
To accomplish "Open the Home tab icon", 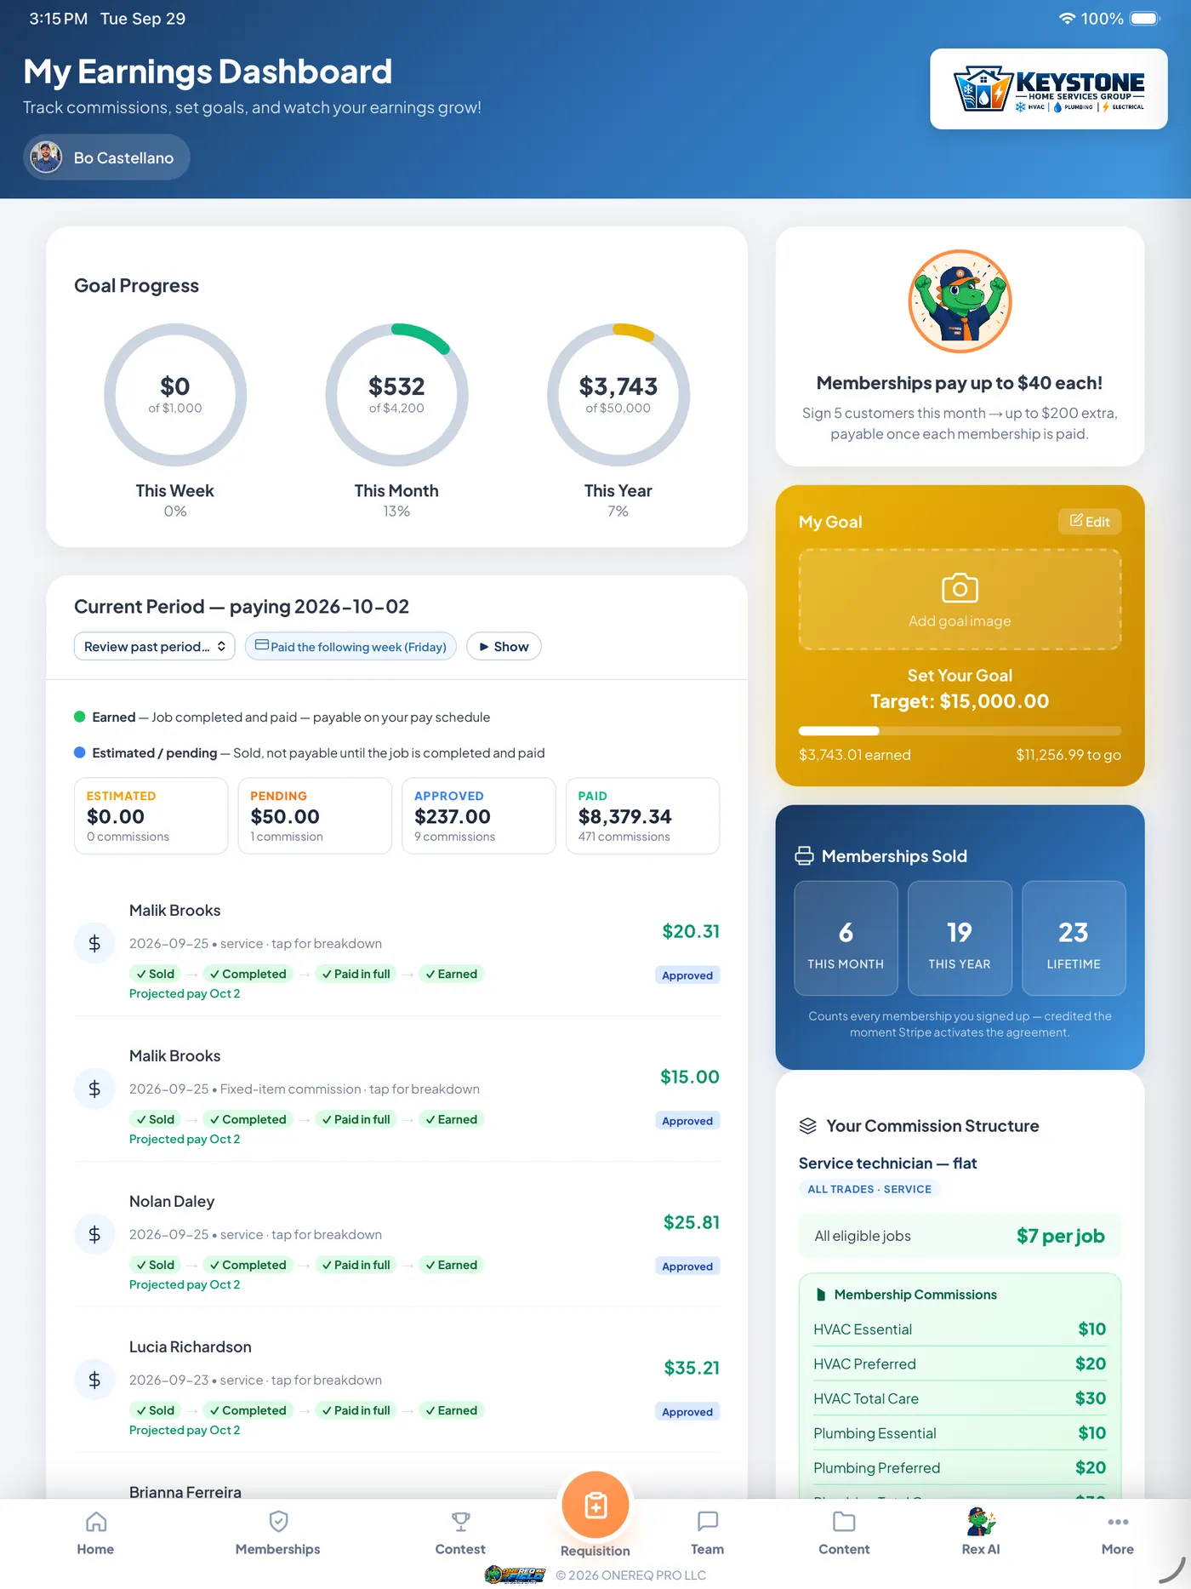I will click(96, 1522).
